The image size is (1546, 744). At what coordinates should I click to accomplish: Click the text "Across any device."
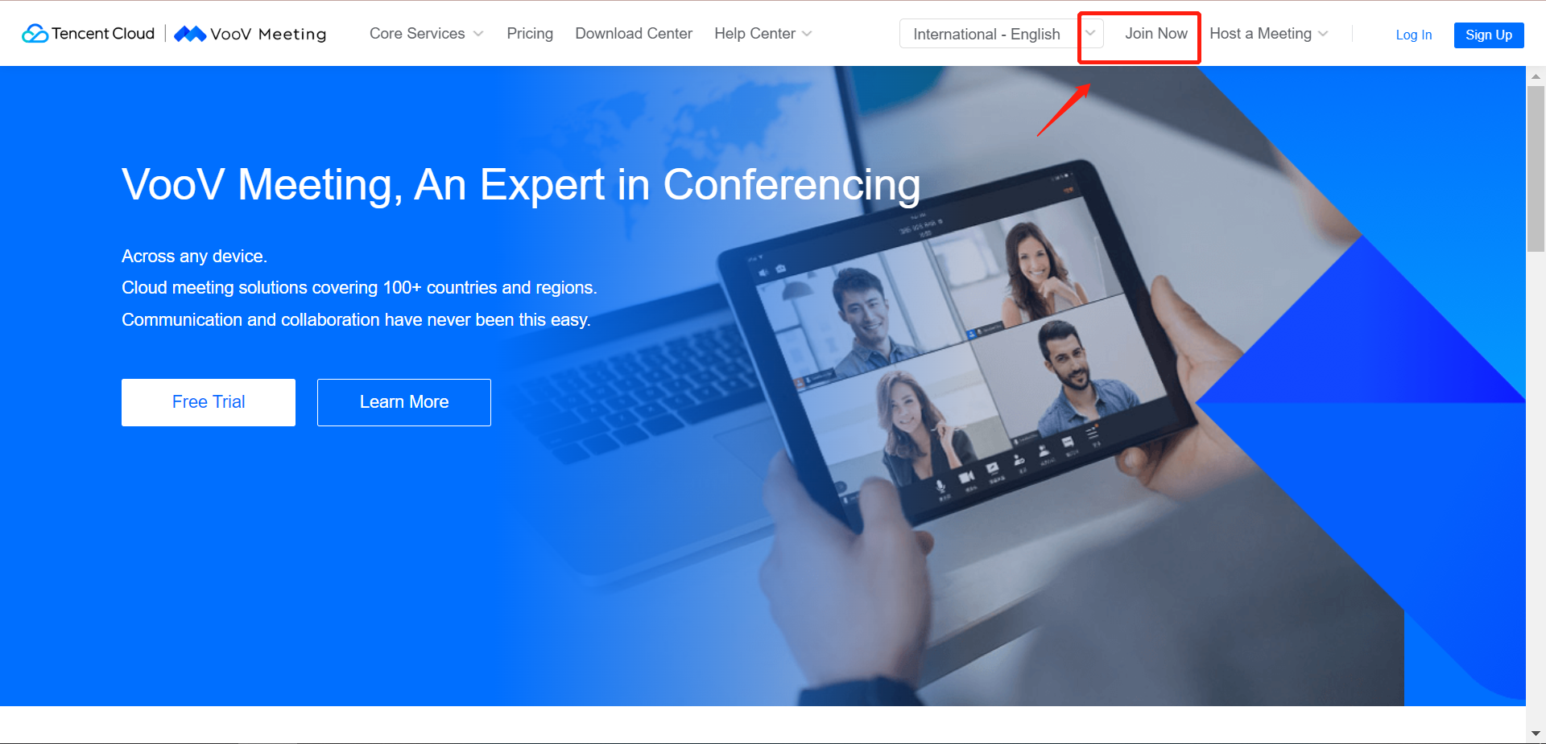(x=194, y=257)
